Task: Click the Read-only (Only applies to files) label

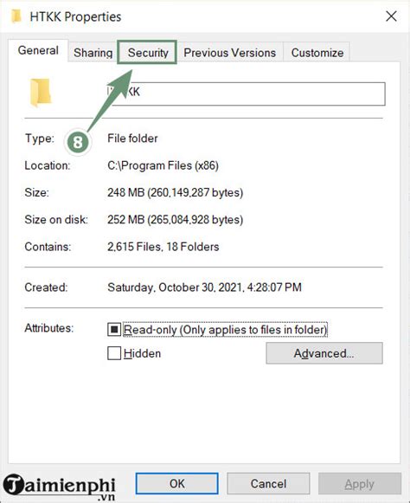Action: 225,330
